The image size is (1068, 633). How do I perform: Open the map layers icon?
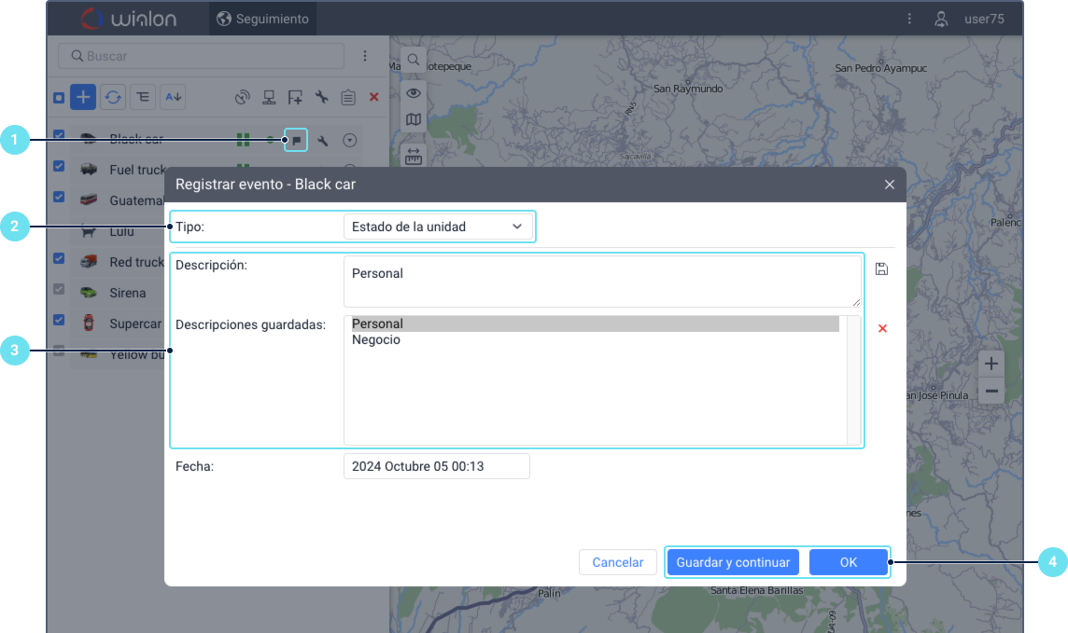coord(414,119)
